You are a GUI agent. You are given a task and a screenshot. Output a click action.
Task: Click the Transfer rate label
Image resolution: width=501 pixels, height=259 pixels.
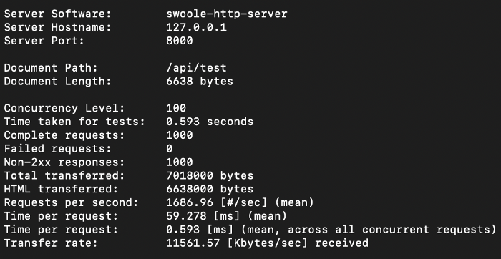click(x=51, y=243)
